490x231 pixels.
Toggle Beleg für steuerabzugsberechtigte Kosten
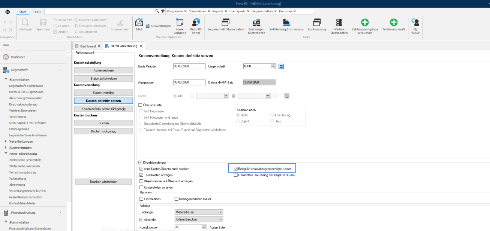pos(235,169)
